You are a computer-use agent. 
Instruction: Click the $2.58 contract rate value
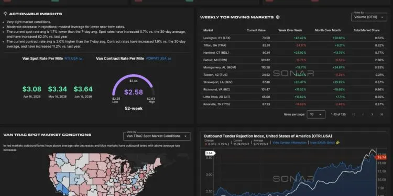133,92
